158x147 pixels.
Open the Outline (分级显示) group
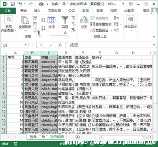(x=131, y=24)
